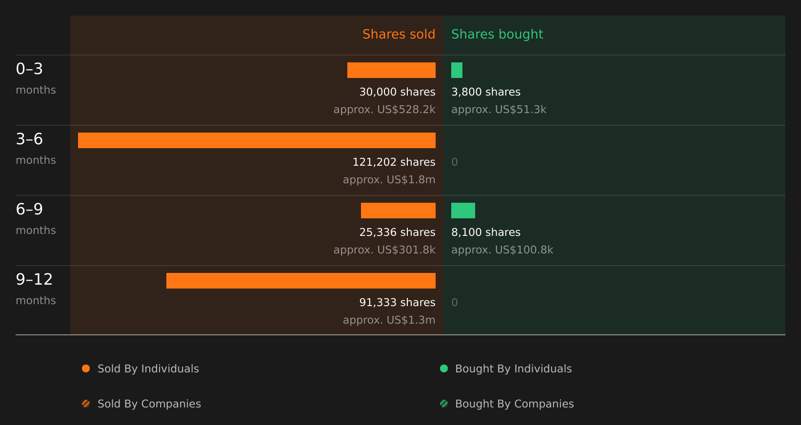Click the 6–9 months orange sold bar

[398, 211]
